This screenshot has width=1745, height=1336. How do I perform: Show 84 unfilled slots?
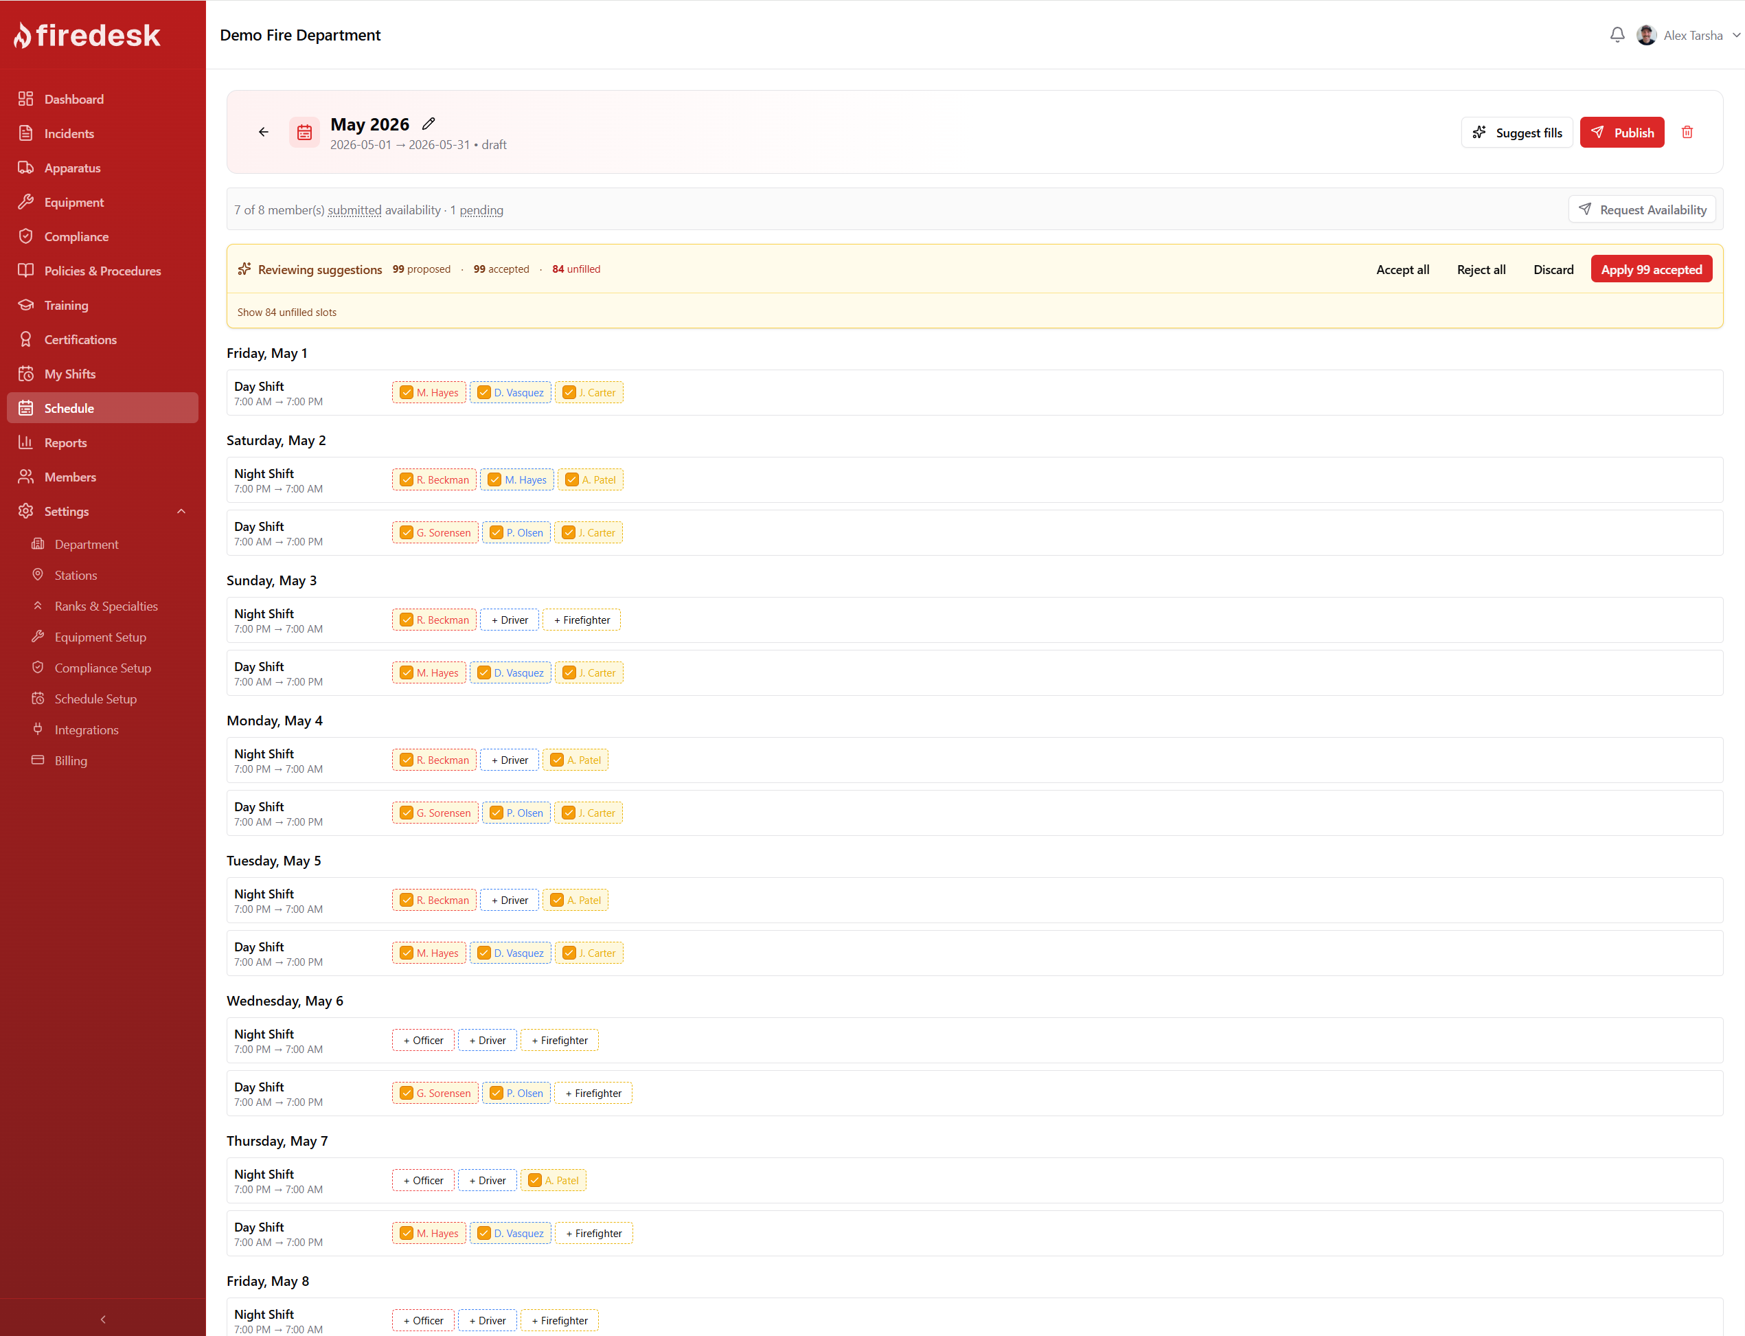tap(286, 313)
